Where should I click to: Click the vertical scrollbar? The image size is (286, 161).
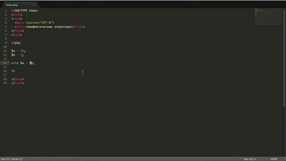[x=284, y=59]
